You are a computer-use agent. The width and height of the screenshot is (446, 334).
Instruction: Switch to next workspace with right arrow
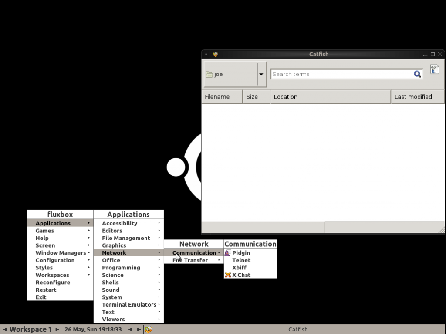click(57, 329)
